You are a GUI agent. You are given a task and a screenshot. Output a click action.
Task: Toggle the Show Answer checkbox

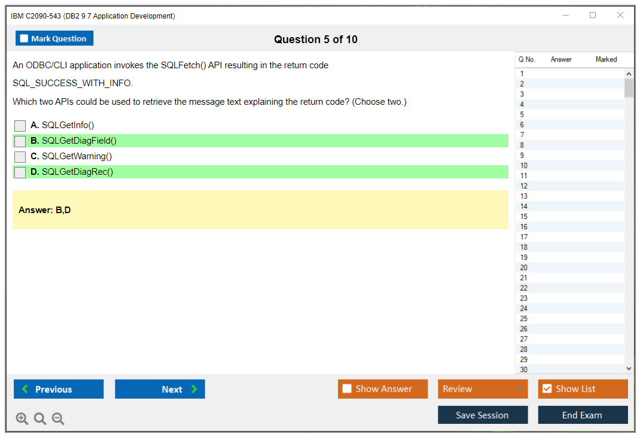[x=347, y=389]
